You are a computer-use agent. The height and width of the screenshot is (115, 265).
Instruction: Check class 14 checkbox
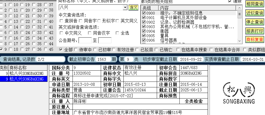coord(10,27)
